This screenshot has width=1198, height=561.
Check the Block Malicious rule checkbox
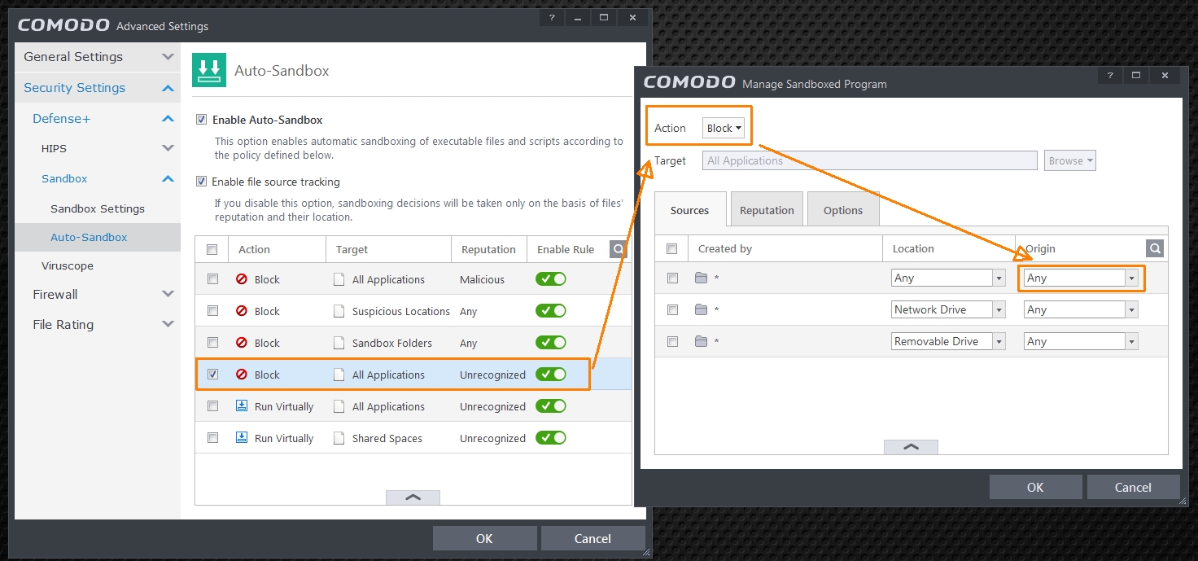click(212, 279)
